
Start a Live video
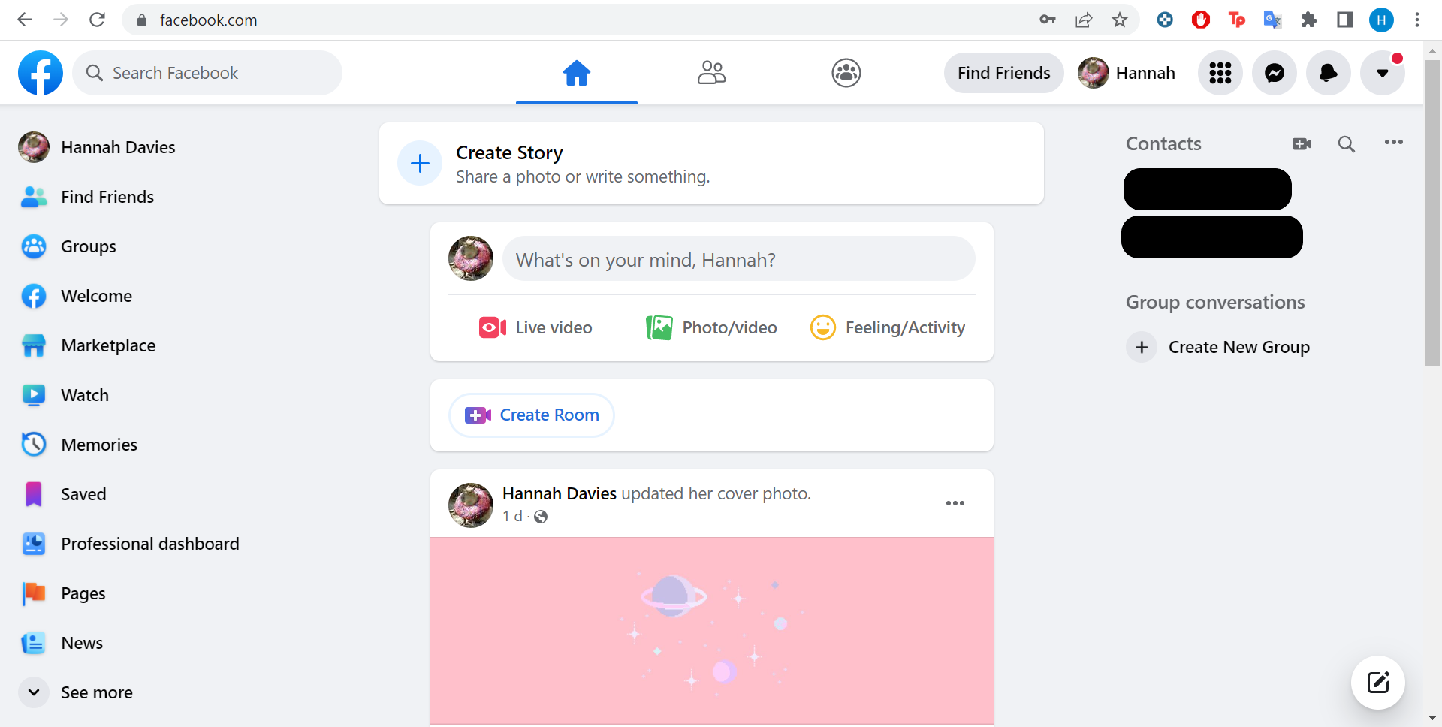(535, 327)
